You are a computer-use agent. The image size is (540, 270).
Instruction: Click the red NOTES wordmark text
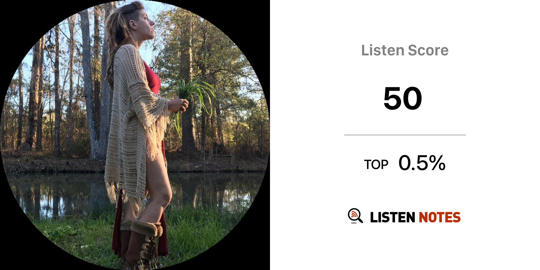coord(440,218)
